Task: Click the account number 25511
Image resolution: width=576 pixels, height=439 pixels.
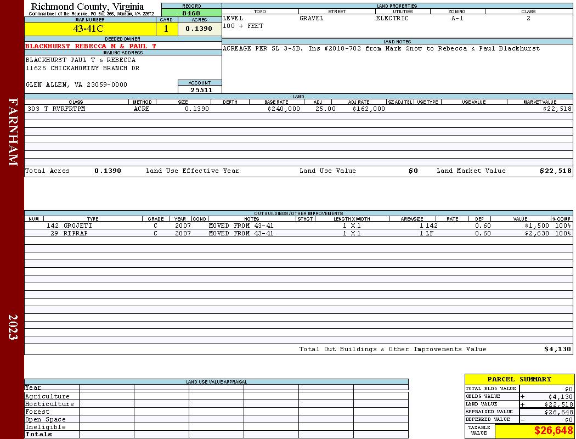Action: (x=201, y=90)
